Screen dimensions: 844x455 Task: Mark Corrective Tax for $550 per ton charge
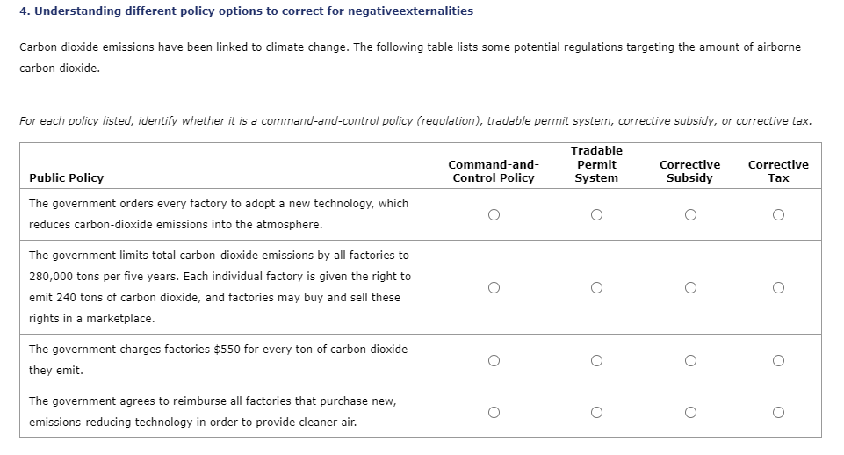tap(778, 360)
